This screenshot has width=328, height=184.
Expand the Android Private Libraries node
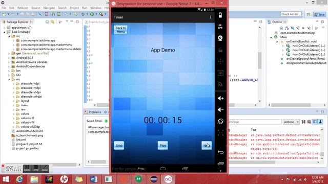pos(9,62)
